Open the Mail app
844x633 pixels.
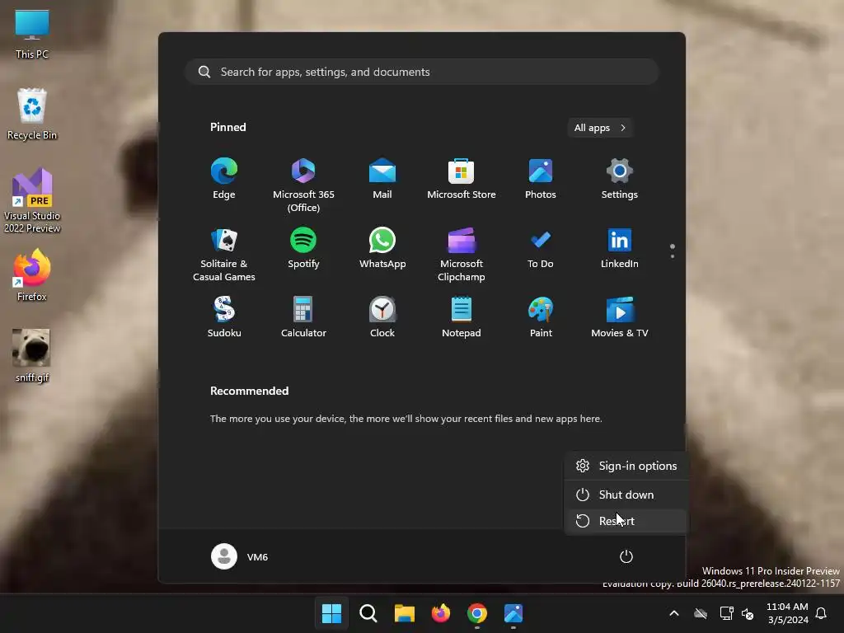click(382, 179)
